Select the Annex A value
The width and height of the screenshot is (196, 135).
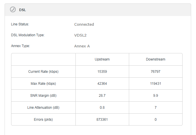(x=82, y=46)
